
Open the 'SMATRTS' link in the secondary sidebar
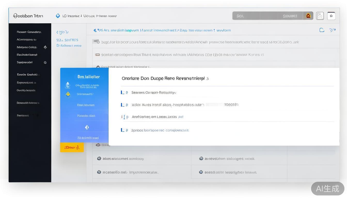tap(67, 40)
